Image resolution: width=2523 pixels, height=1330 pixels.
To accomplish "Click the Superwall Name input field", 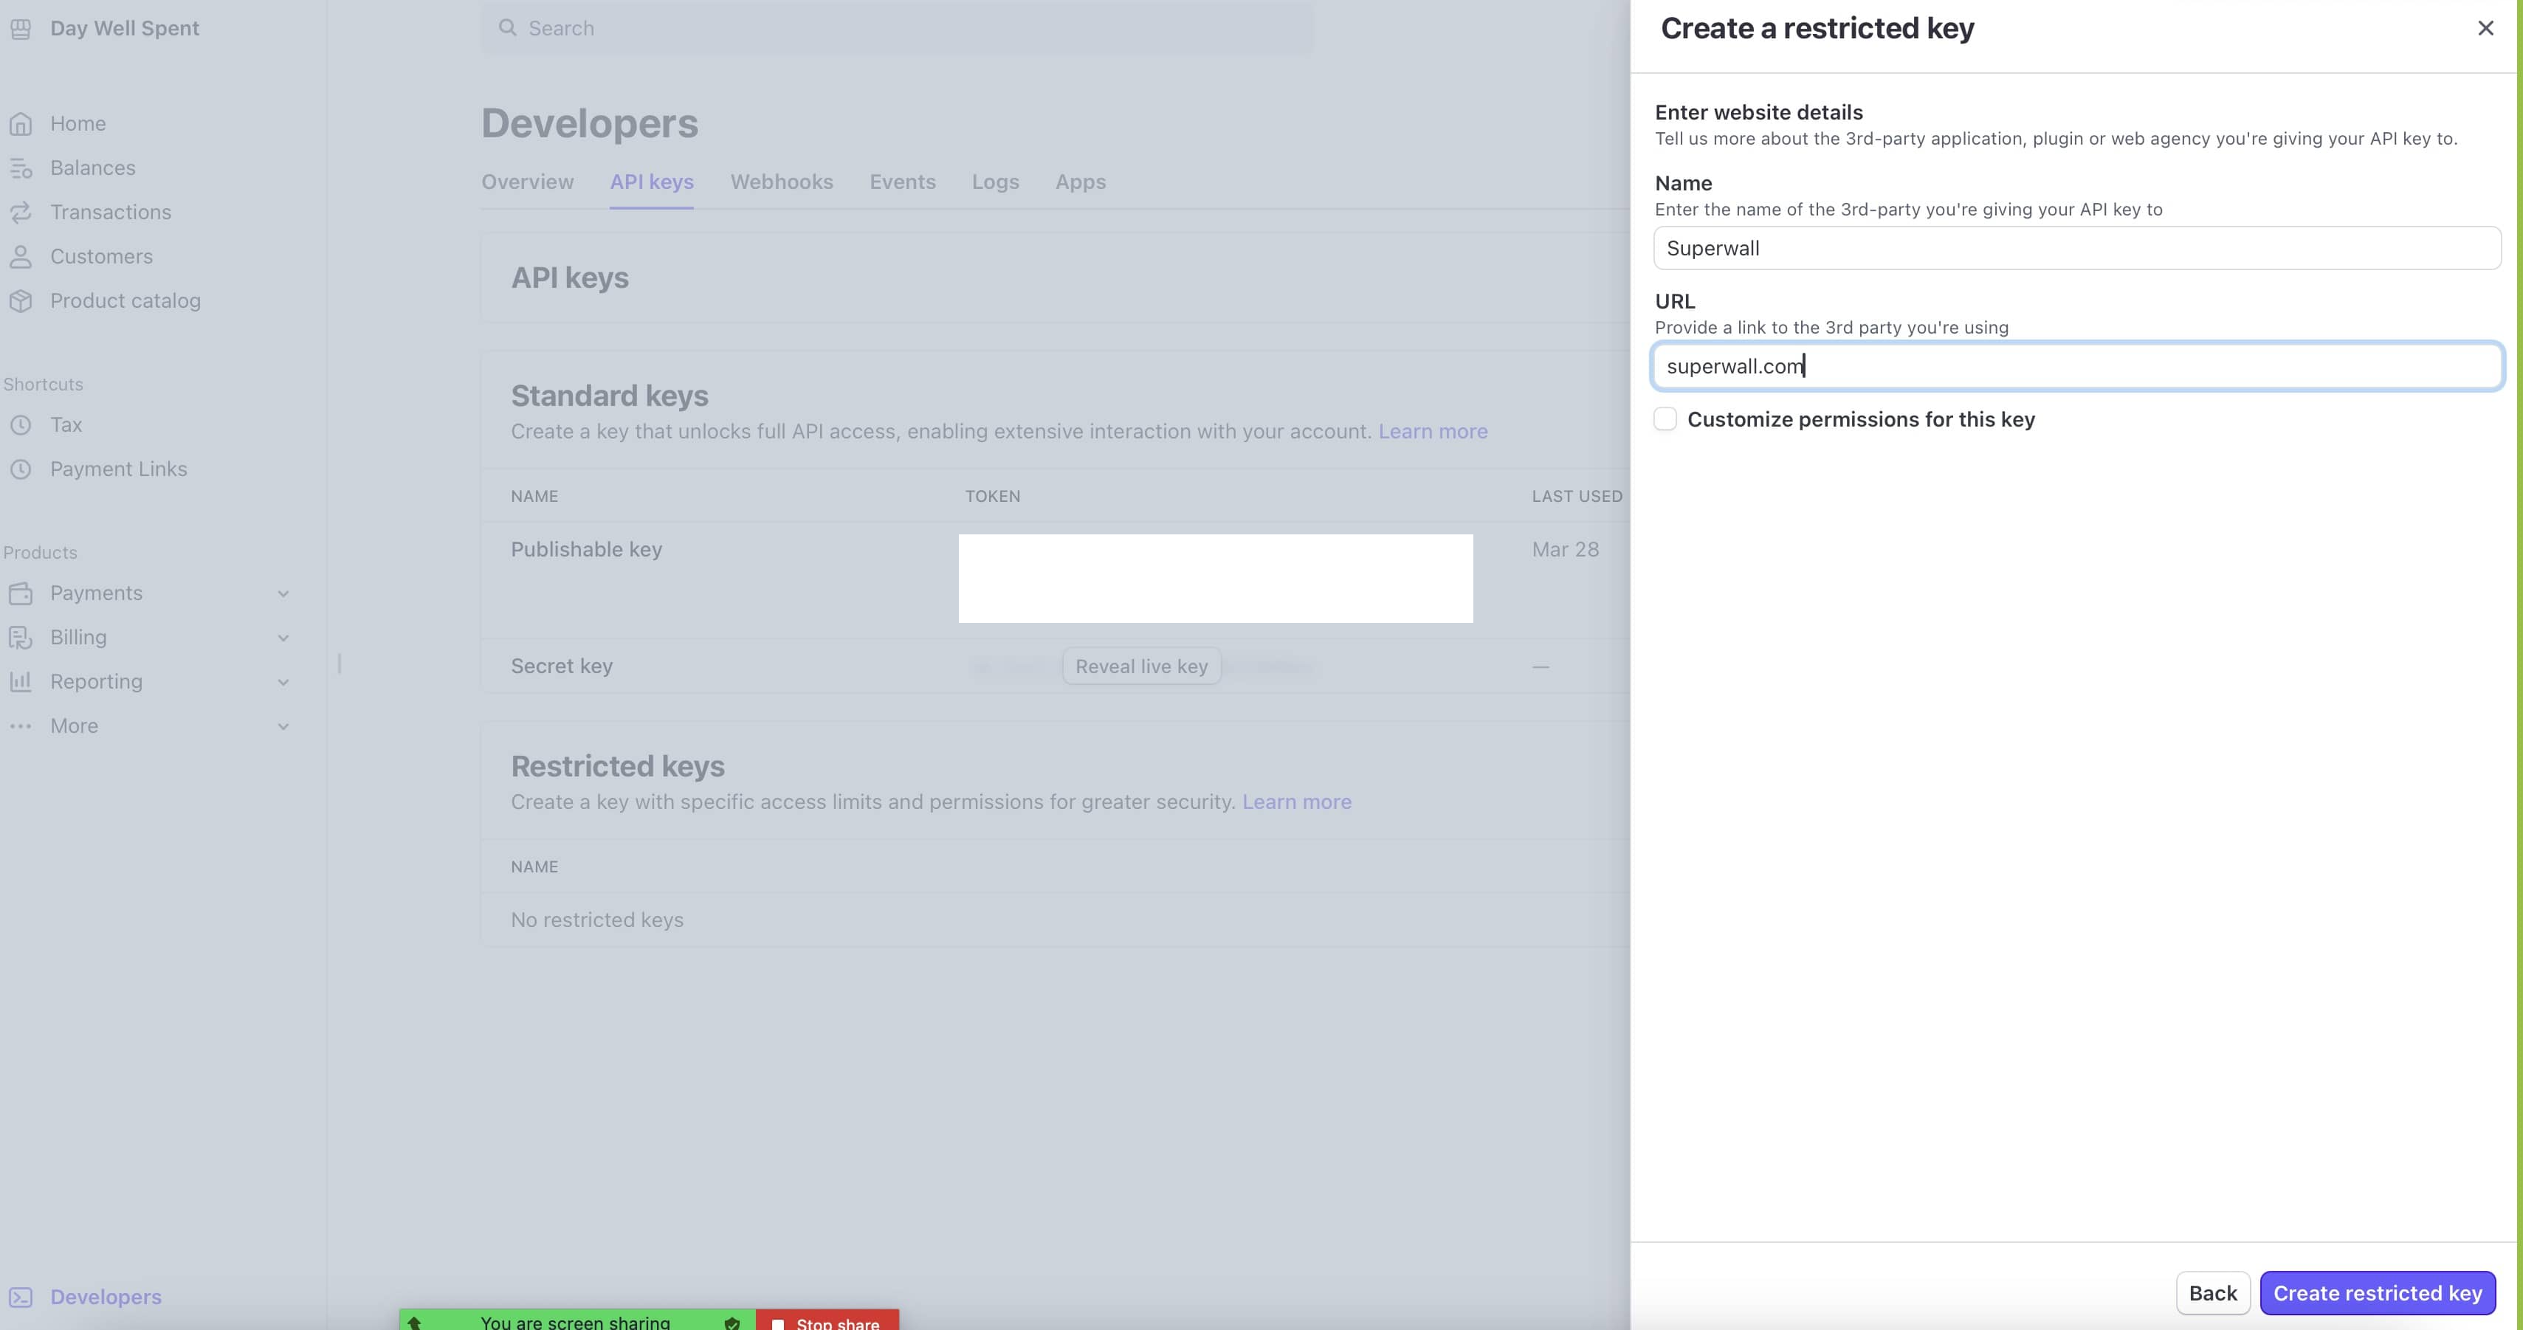I will [x=2076, y=249].
